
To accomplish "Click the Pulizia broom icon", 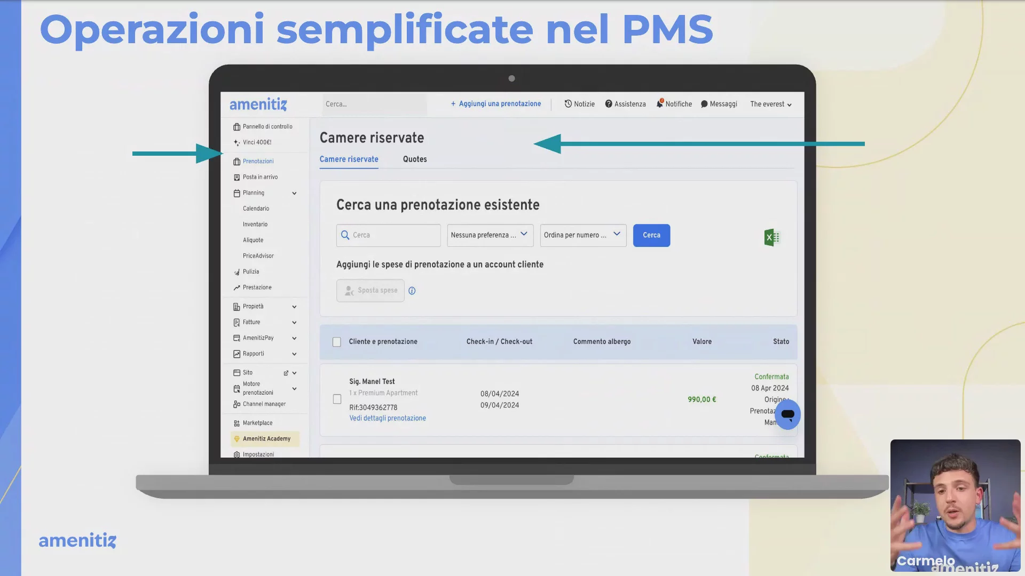I will tap(236, 272).
